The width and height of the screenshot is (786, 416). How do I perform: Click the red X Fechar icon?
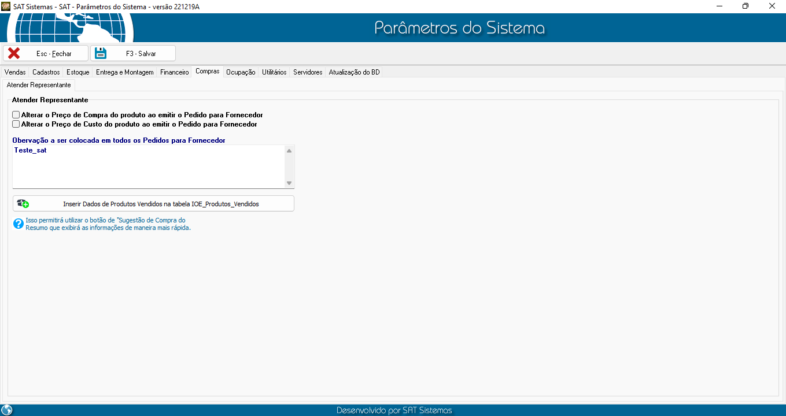click(14, 53)
